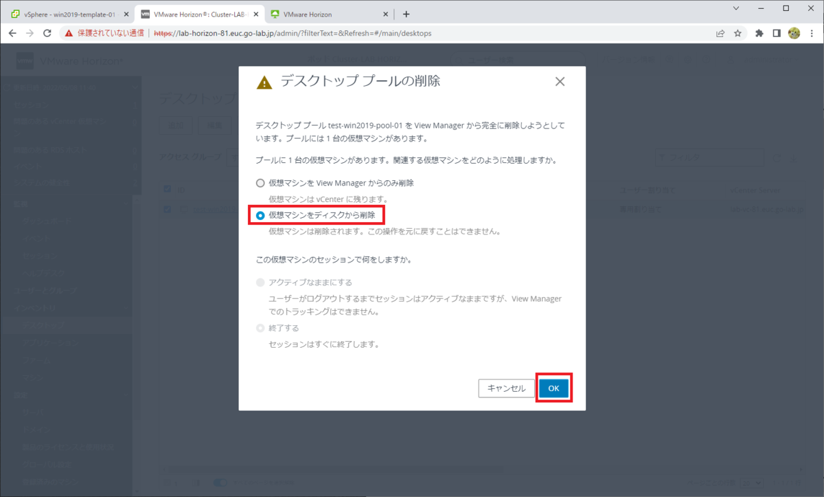This screenshot has height=497, width=824.
Task: Select 仮想マシンをディスクから削除 radio option
Action: pos(260,215)
